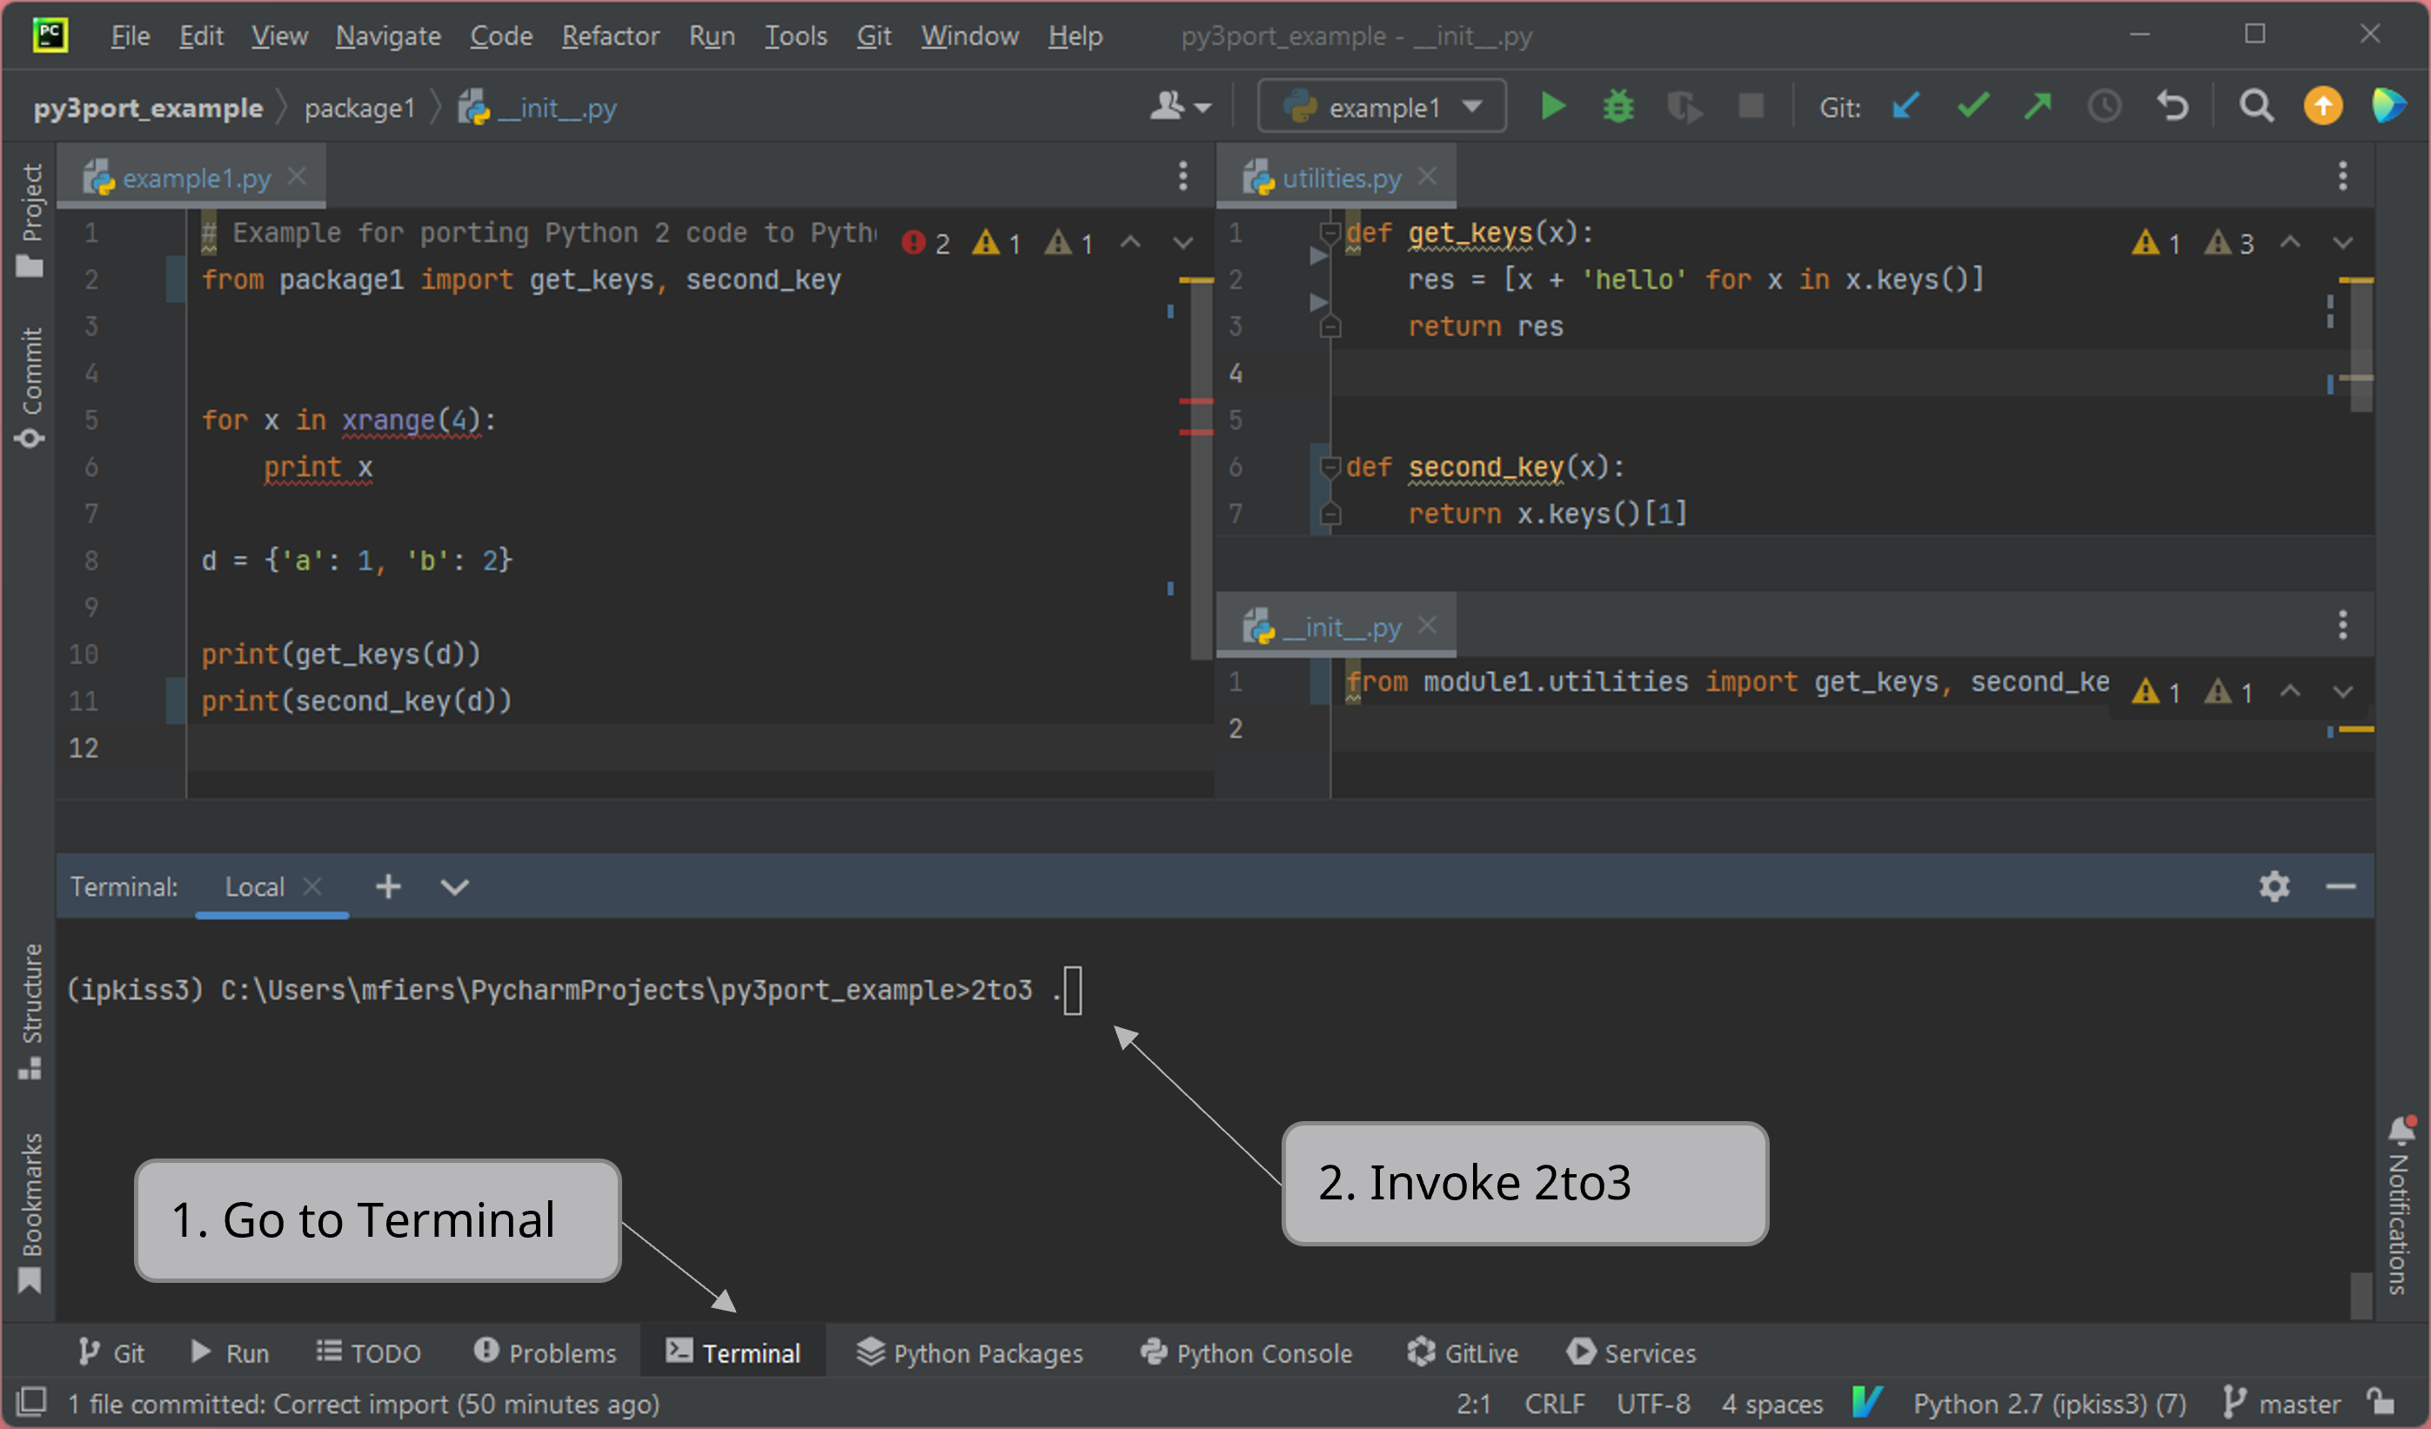
Task: Open the Search Everywhere magnifier
Action: [2255, 106]
